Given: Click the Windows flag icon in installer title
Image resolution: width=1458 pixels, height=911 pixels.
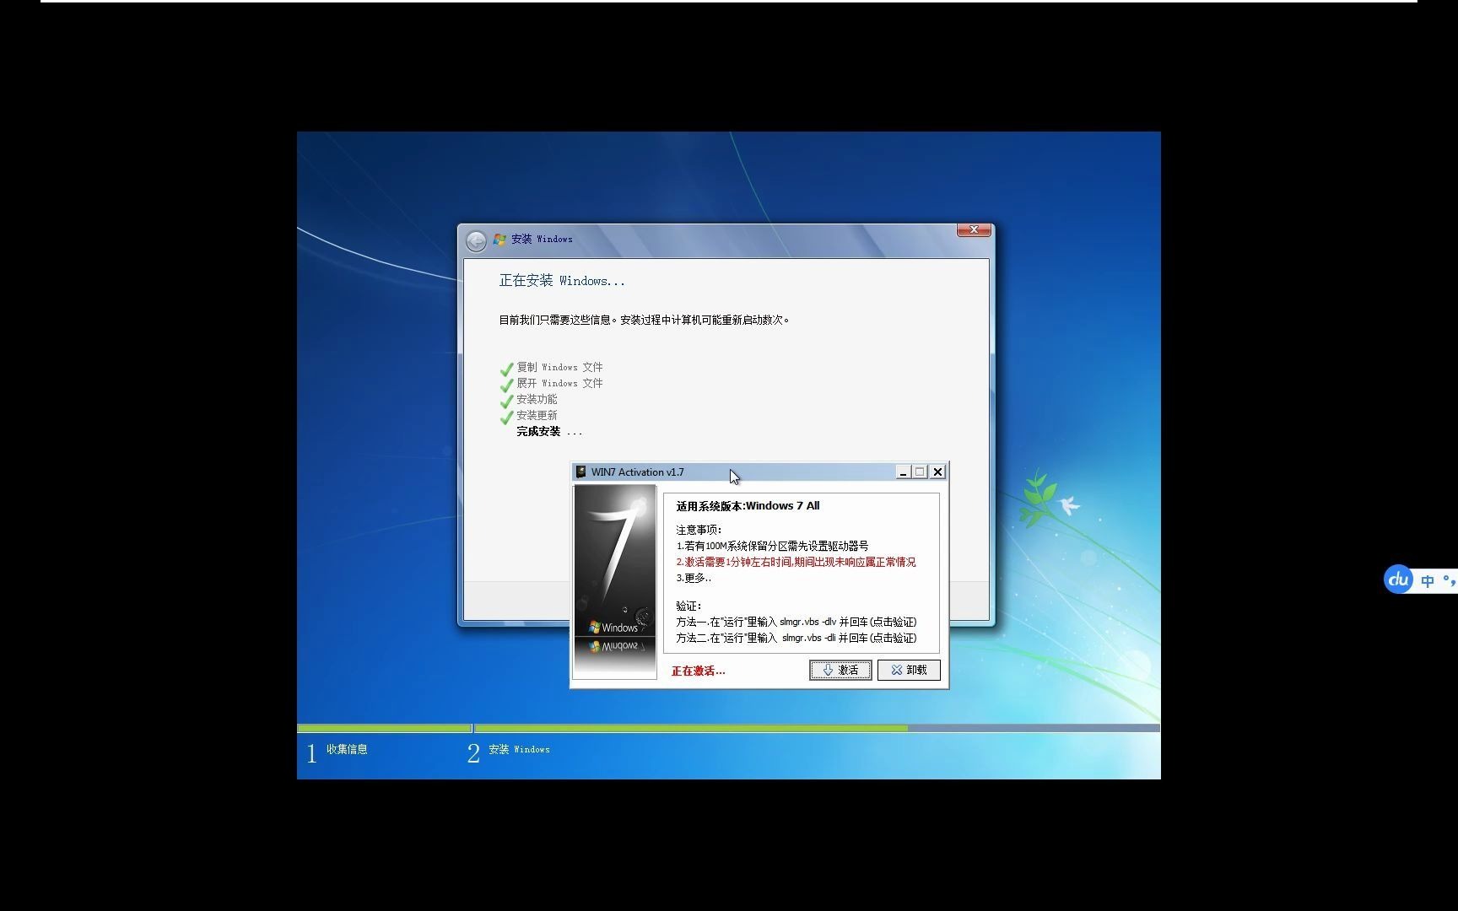Looking at the screenshot, I should coord(499,240).
